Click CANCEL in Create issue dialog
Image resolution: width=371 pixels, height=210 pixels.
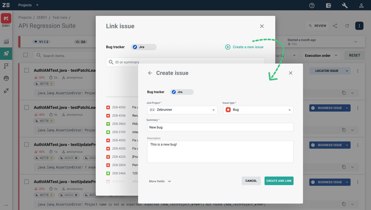click(x=251, y=181)
